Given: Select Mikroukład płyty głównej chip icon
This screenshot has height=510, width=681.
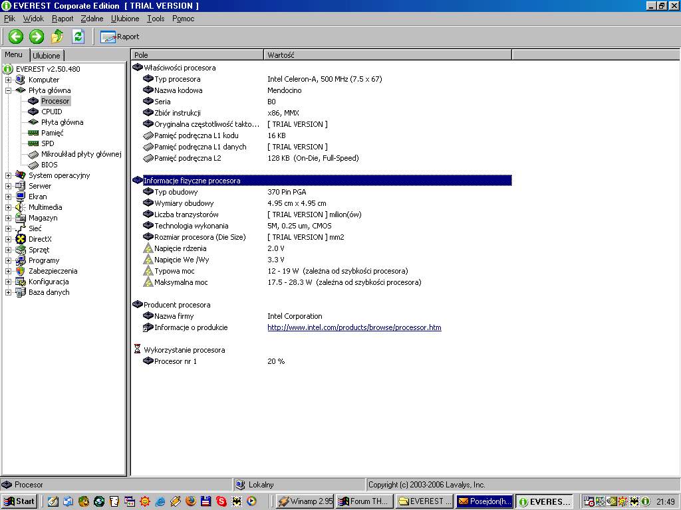Looking at the screenshot, I should 33,154.
